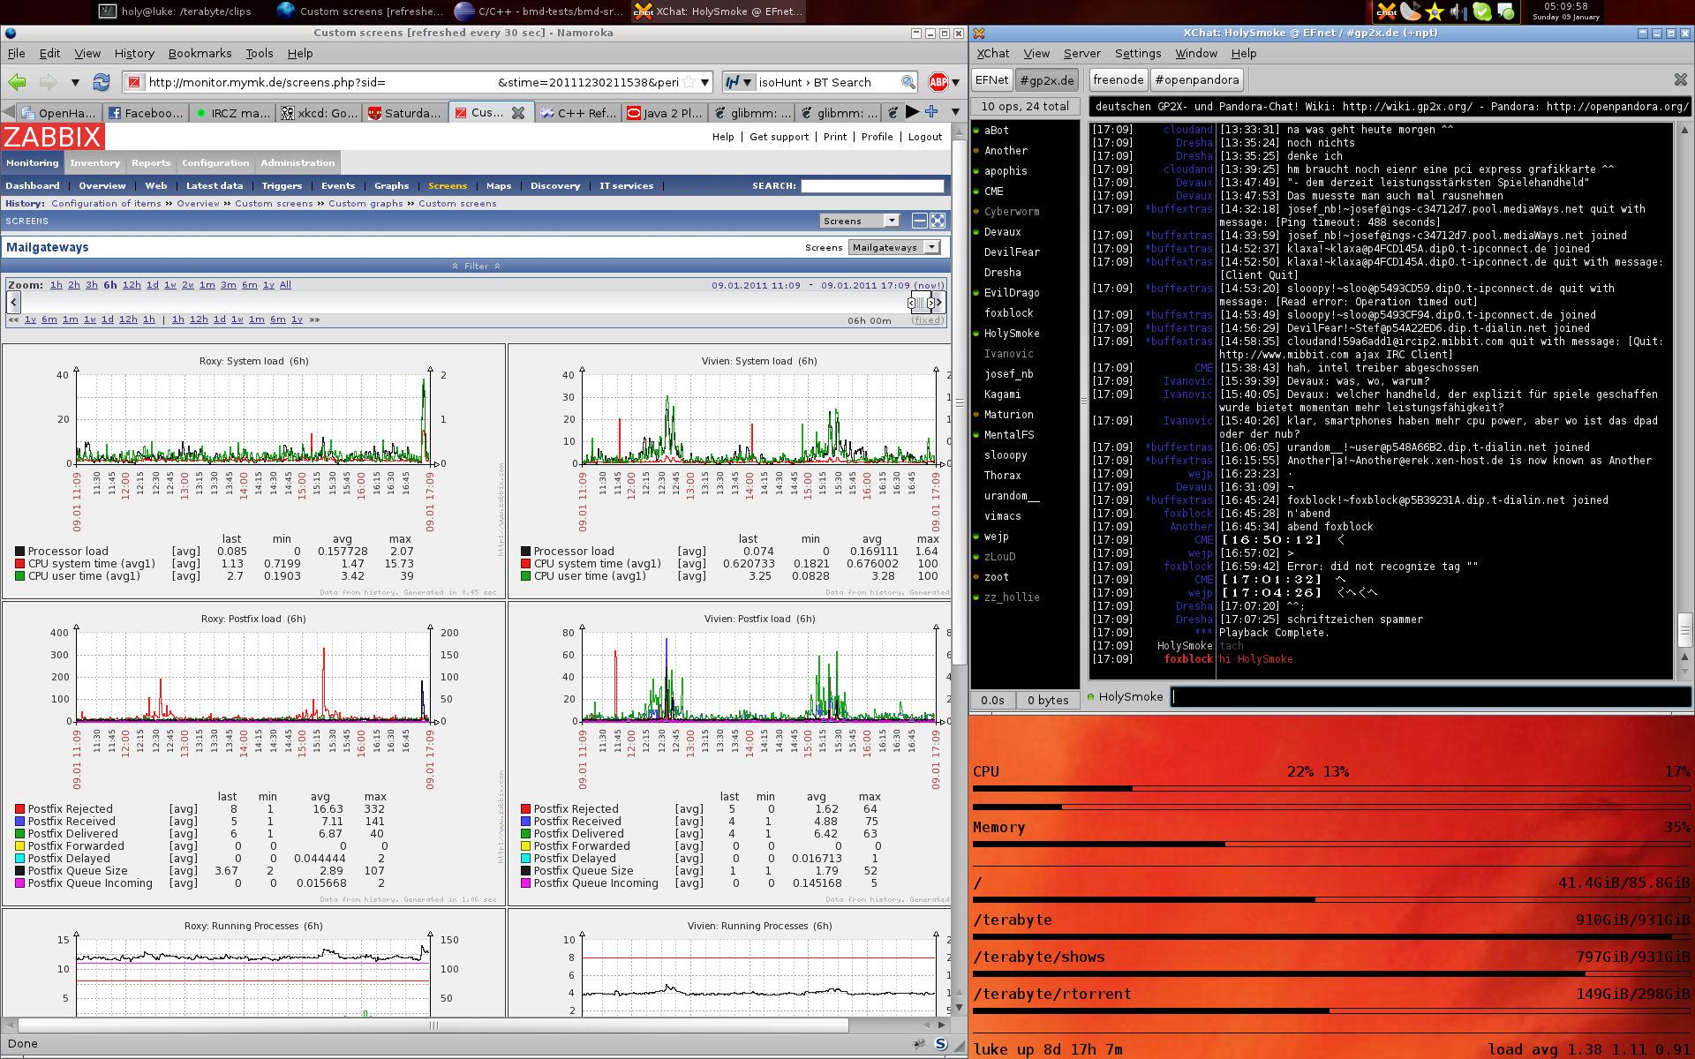
Task: List all tabs dropdown arrow
Action: 955,112
